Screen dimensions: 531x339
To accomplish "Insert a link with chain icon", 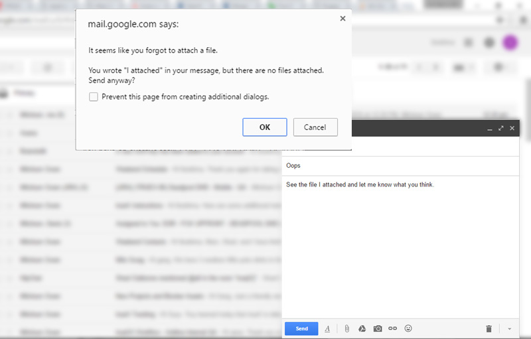I will tap(392, 328).
